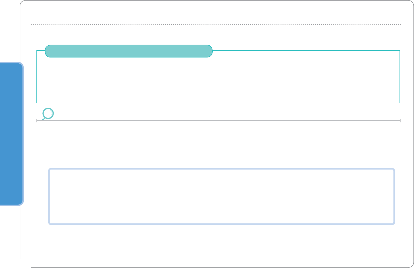Viewport: 414px width, 277px height.
Task: Open the blue side tab on left edge
Action: [11, 134]
